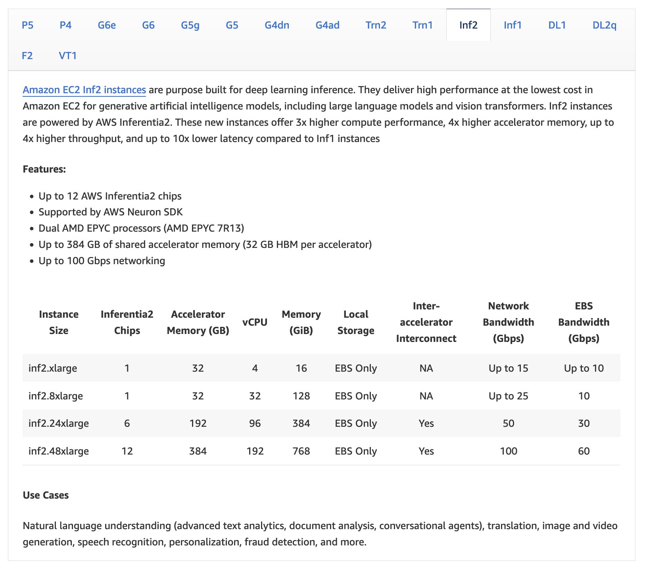Screen dimensions: 645x568
Task: Click the inf2.48xlarge instance name
Action: 59,451
